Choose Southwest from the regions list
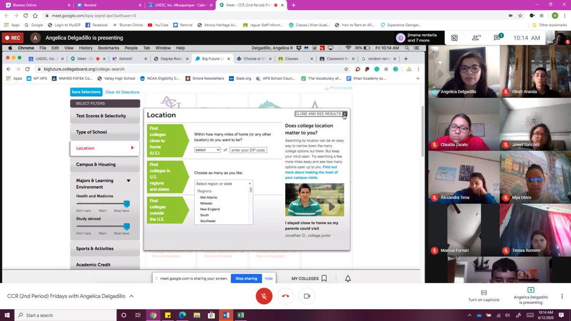 [208, 221]
